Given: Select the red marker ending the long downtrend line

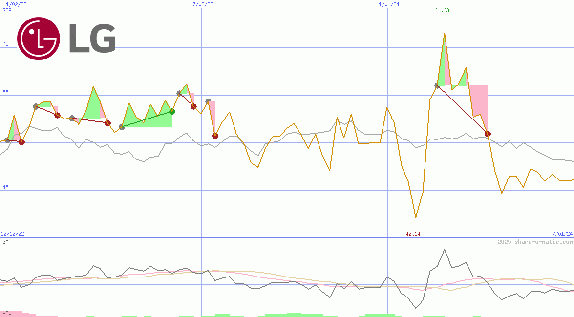Looking at the screenshot, I should (x=488, y=133).
